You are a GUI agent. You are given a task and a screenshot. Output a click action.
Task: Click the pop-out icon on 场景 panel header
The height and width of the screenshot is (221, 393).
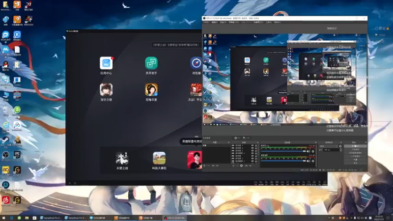click(228, 142)
